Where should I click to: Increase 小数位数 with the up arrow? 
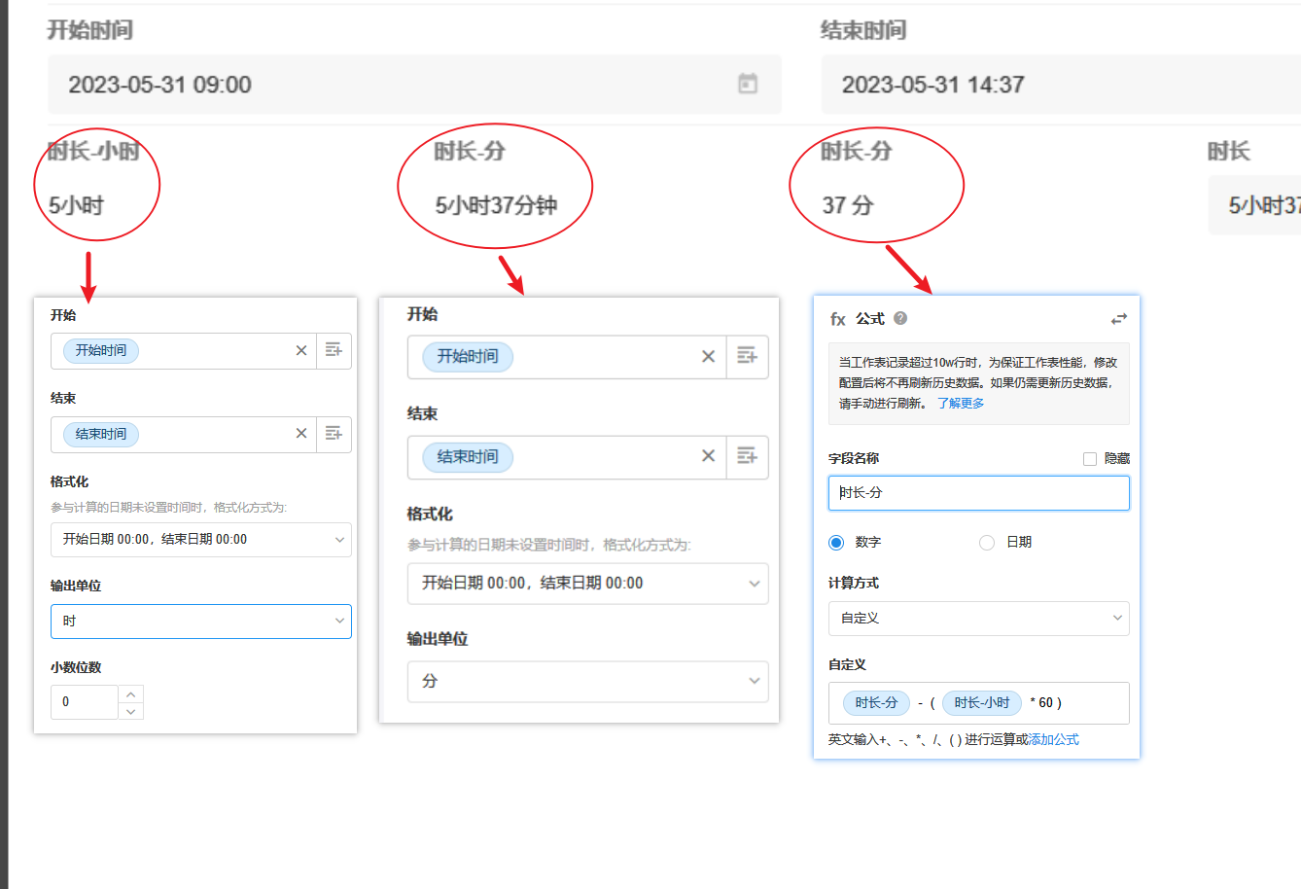click(131, 693)
